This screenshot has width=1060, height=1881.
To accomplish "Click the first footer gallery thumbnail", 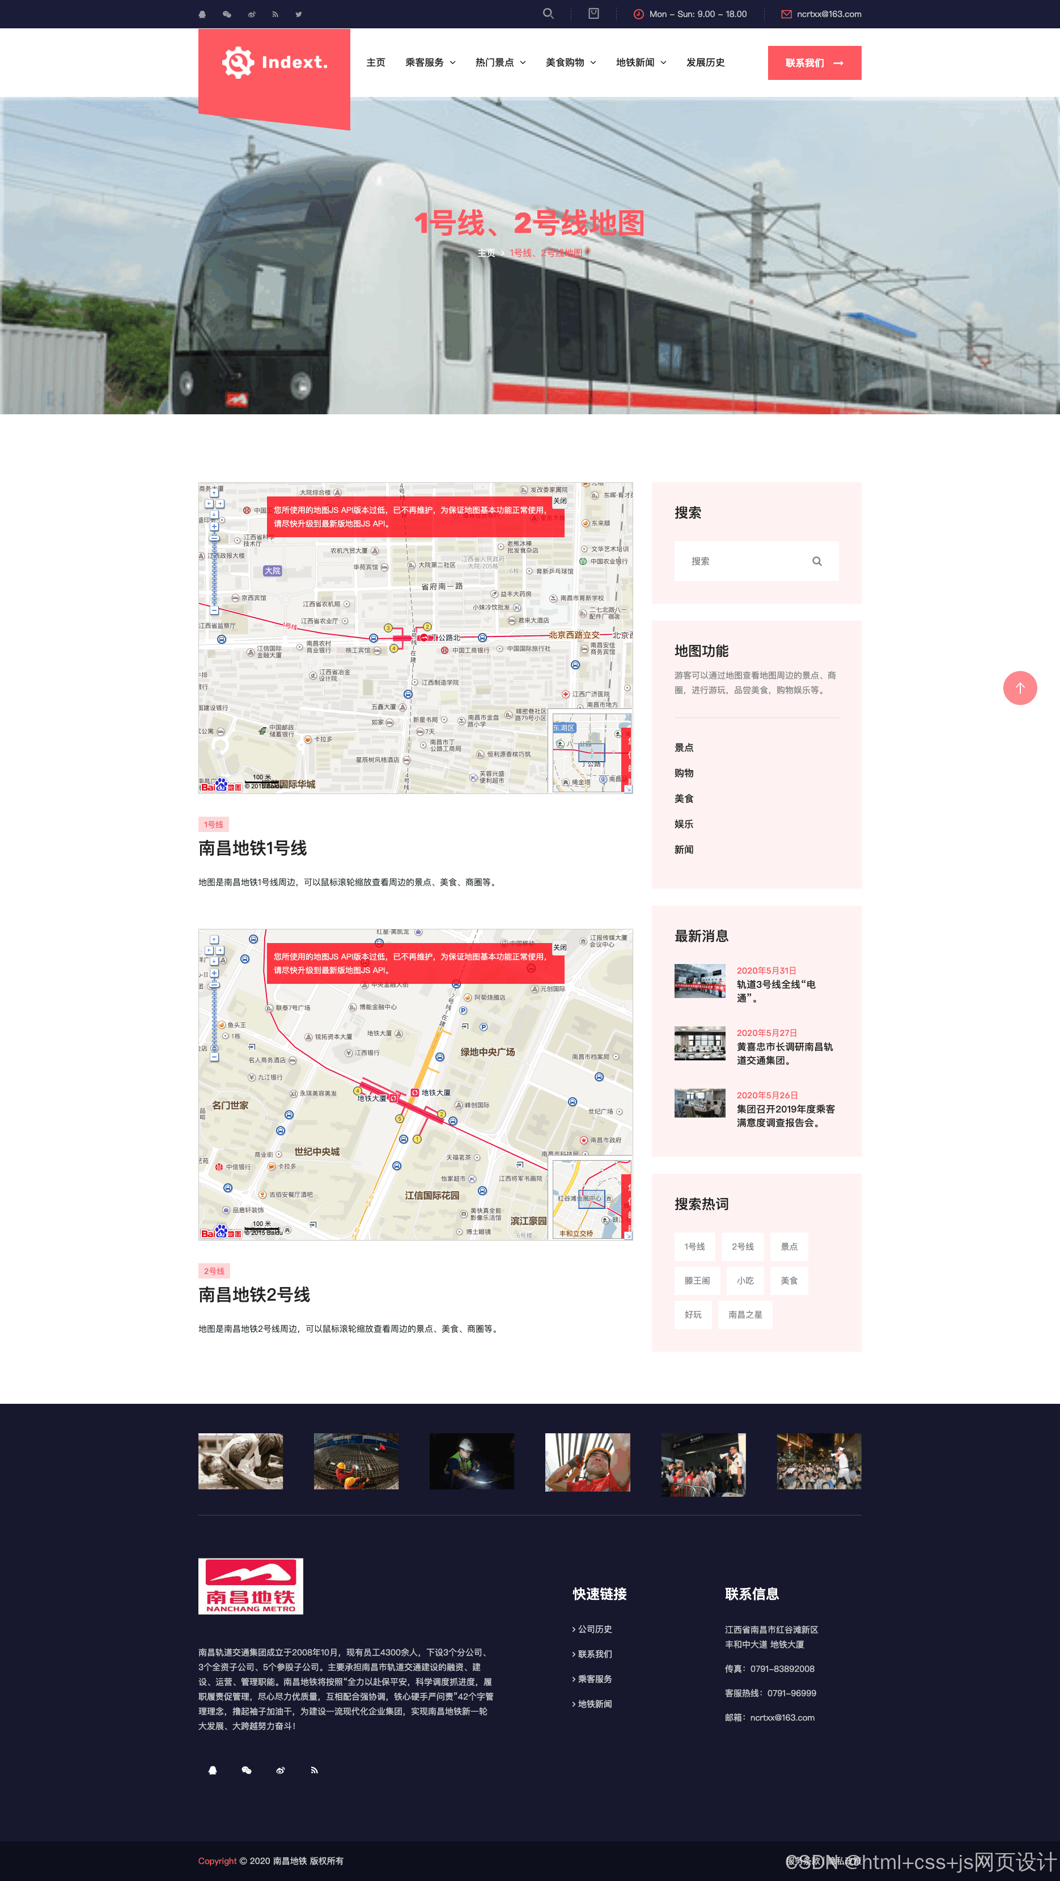I will (x=240, y=1460).
